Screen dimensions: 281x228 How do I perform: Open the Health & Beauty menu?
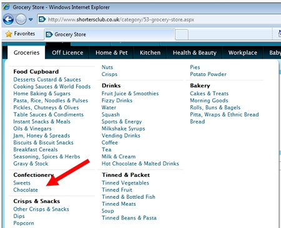(195, 53)
